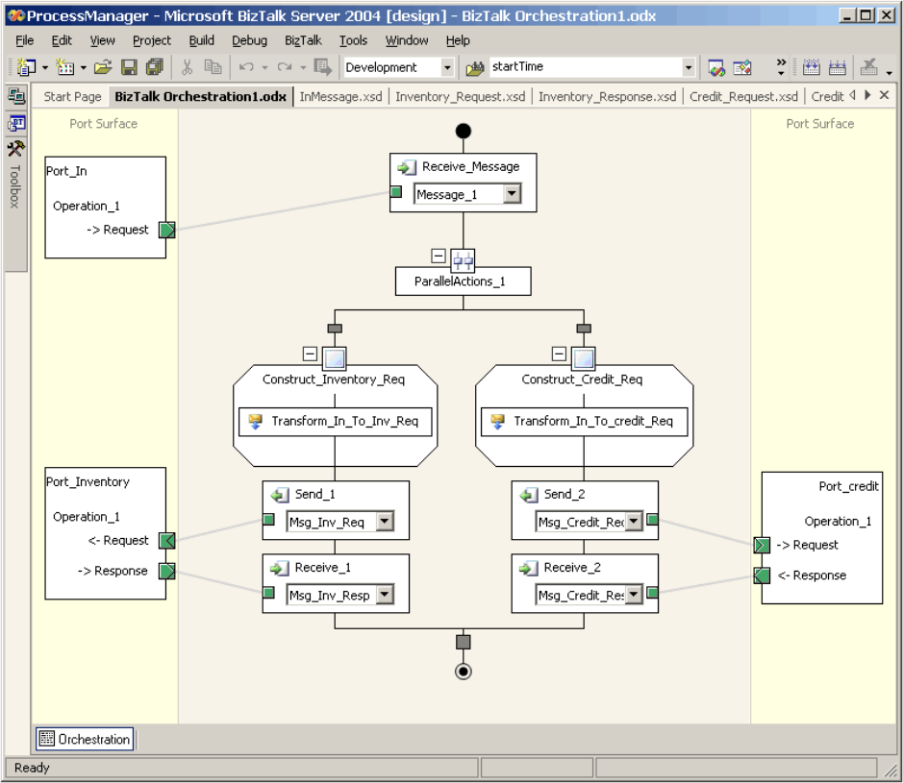Open the startTime find combo box
Viewport: 903px width, 783px height.
point(689,68)
